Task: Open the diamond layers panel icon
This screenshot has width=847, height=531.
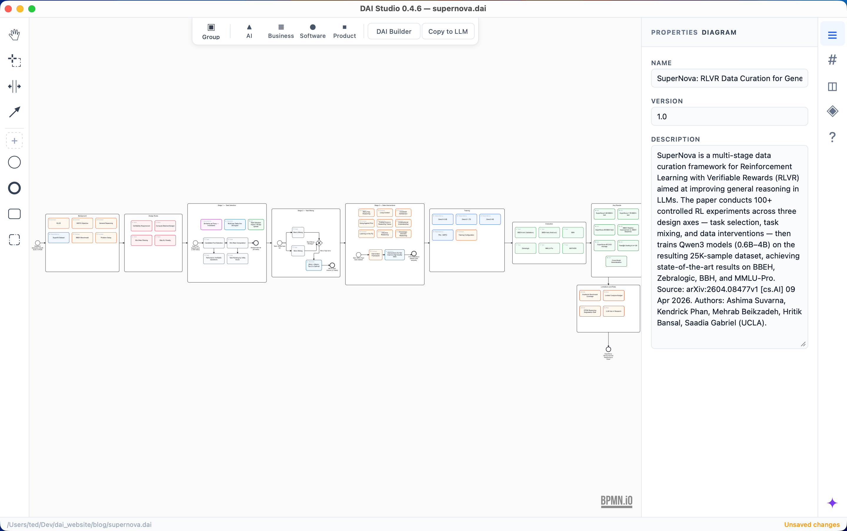Action: click(x=832, y=111)
